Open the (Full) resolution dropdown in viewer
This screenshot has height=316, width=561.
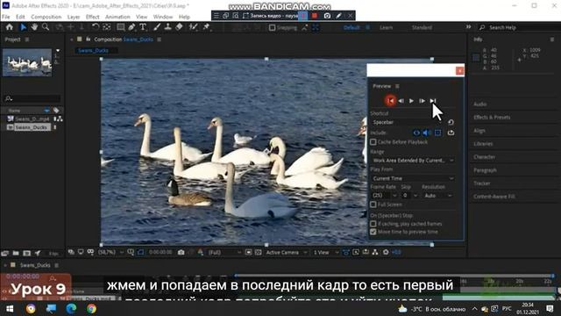(x=224, y=252)
